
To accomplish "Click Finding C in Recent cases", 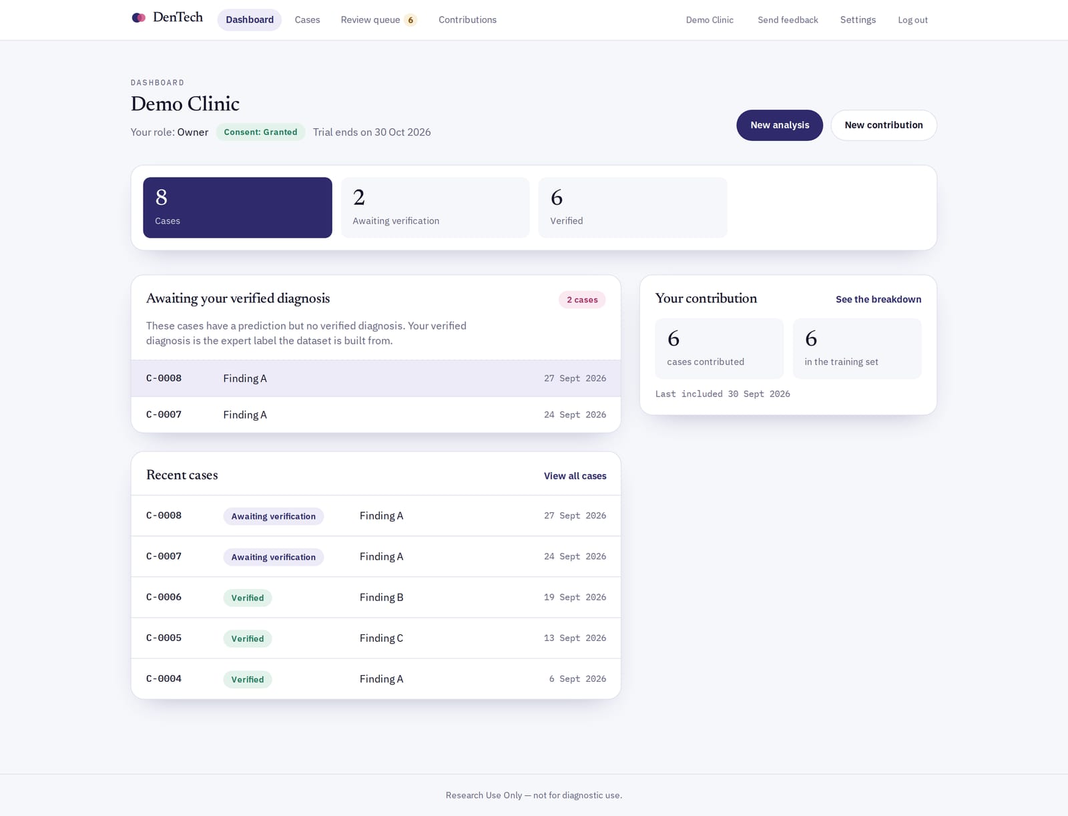I will (x=381, y=638).
